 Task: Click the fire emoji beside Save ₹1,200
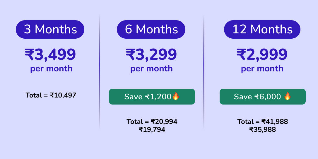pos(175,96)
